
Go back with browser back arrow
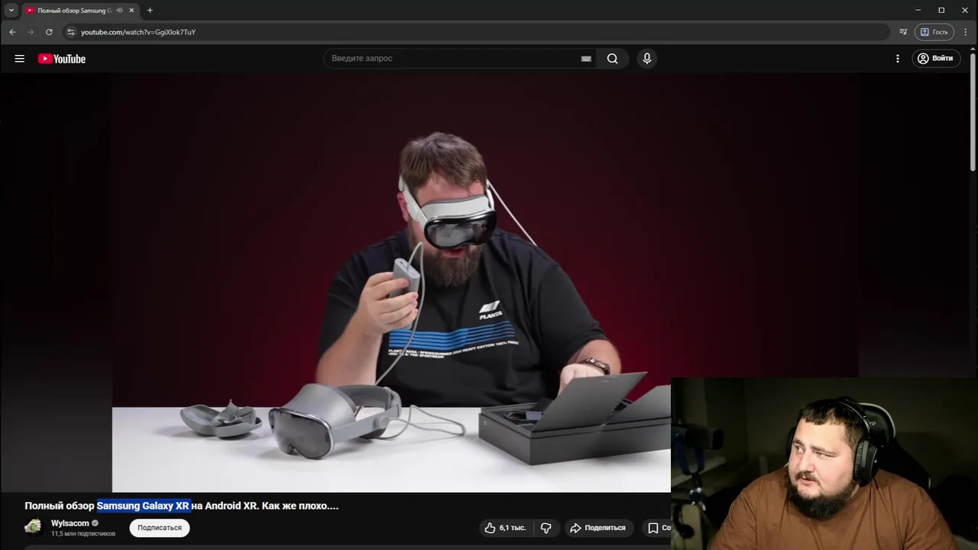click(x=12, y=32)
